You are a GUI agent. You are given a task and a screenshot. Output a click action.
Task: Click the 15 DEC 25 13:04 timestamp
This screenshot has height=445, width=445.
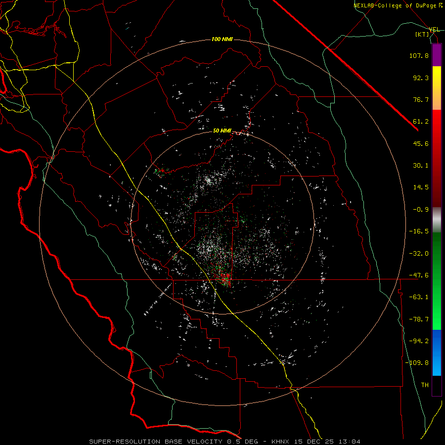pyautogui.click(x=327, y=442)
